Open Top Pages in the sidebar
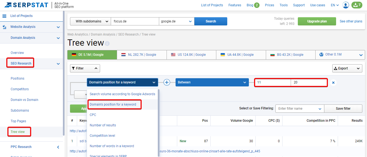Image resolution: width=367 pixels, height=157 pixels. tap(18, 121)
